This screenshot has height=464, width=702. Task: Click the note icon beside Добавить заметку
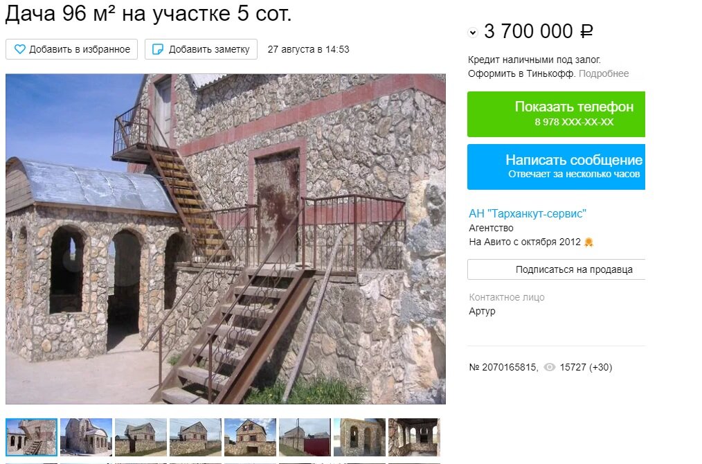[158, 49]
